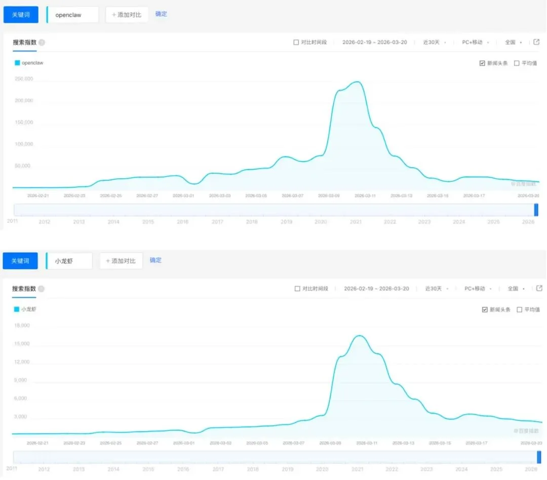Viewport: 547px width, 480px height.
Task: Open 全国 region dropdown in openclaw chart
Action: [514, 42]
